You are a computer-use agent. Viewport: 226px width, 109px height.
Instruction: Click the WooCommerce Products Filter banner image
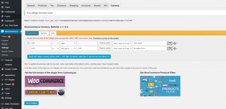(x=160, y=86)
